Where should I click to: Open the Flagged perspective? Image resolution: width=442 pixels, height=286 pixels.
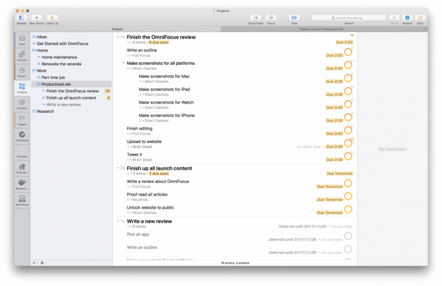[22, 120]
